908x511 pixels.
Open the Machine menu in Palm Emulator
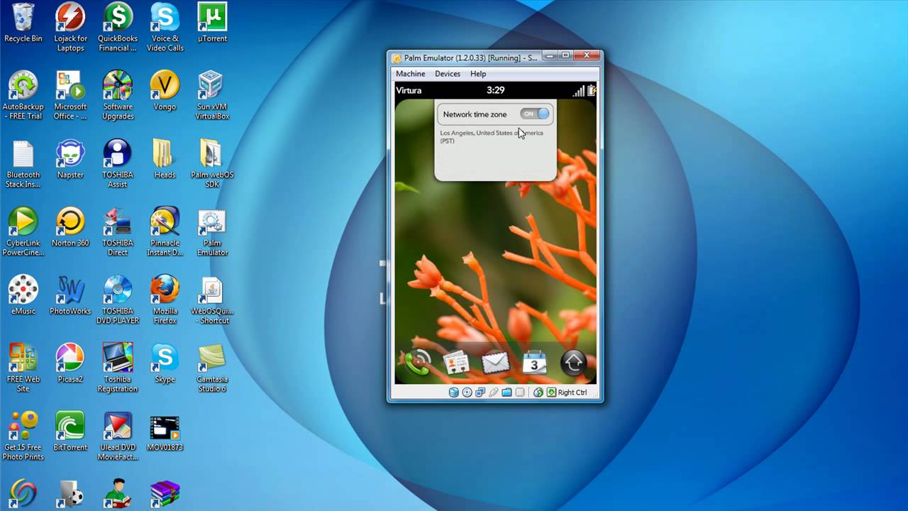click(x=411, y=74)
